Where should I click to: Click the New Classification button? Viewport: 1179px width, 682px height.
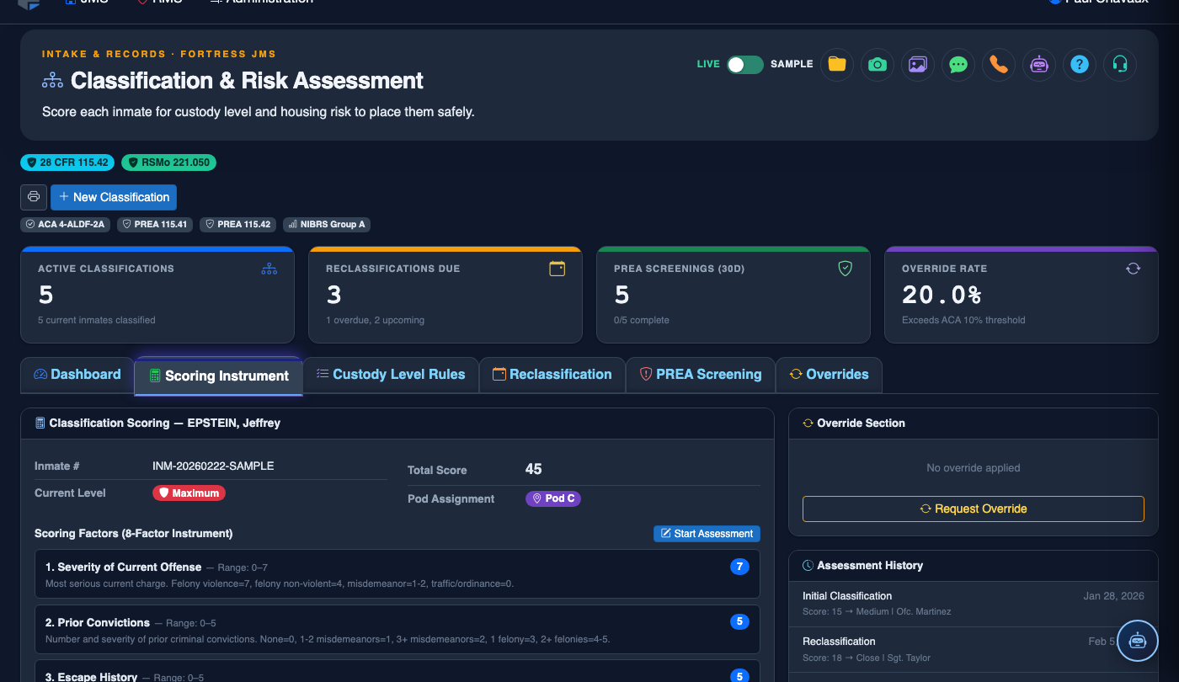pyautogui.click(x=114, y=197)
